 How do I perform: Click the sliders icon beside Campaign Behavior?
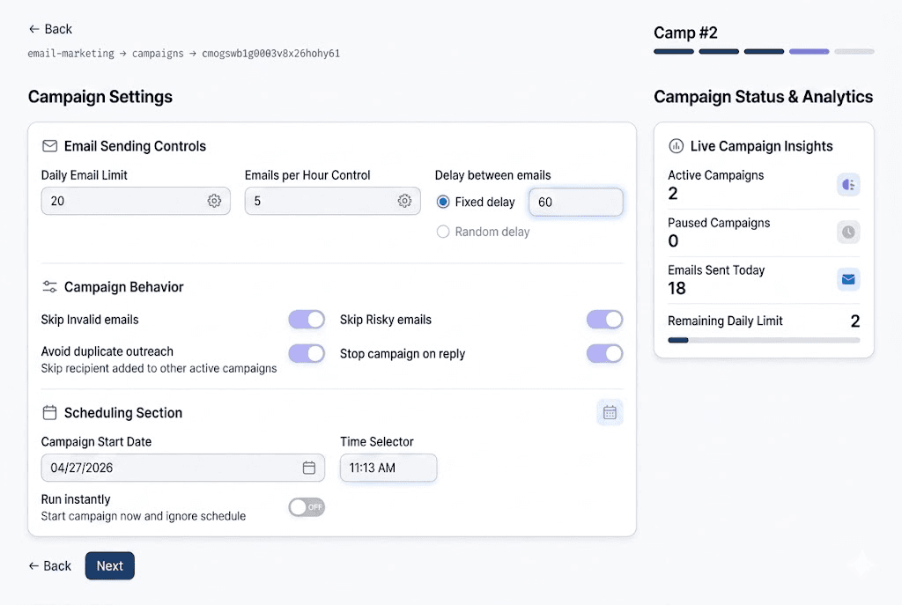click(50, 286)
